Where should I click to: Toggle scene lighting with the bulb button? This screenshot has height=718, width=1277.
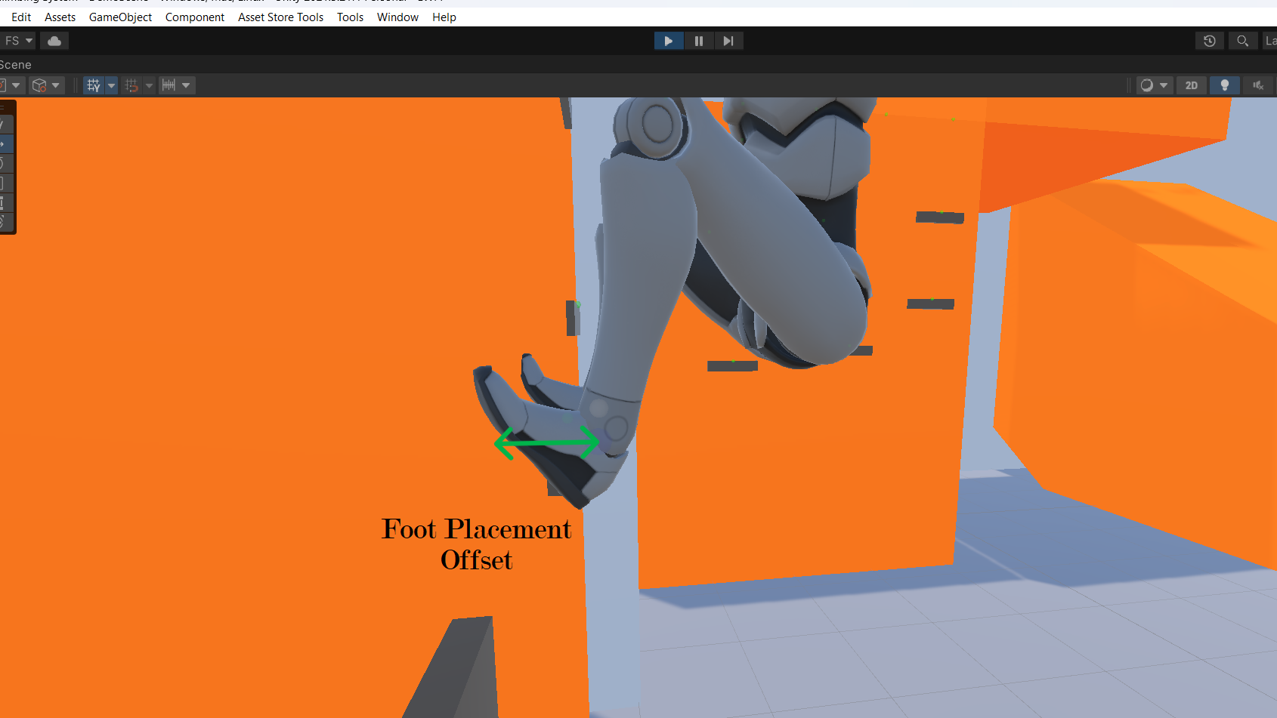tap(1224, 85)
